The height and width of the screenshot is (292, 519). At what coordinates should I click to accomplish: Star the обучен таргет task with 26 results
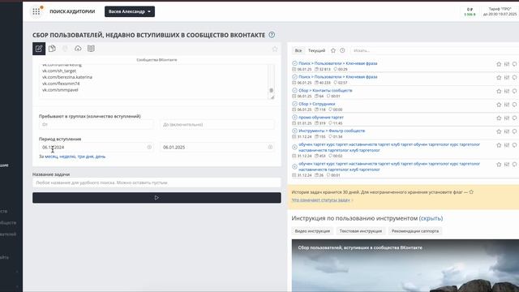[x=499, y=165]
